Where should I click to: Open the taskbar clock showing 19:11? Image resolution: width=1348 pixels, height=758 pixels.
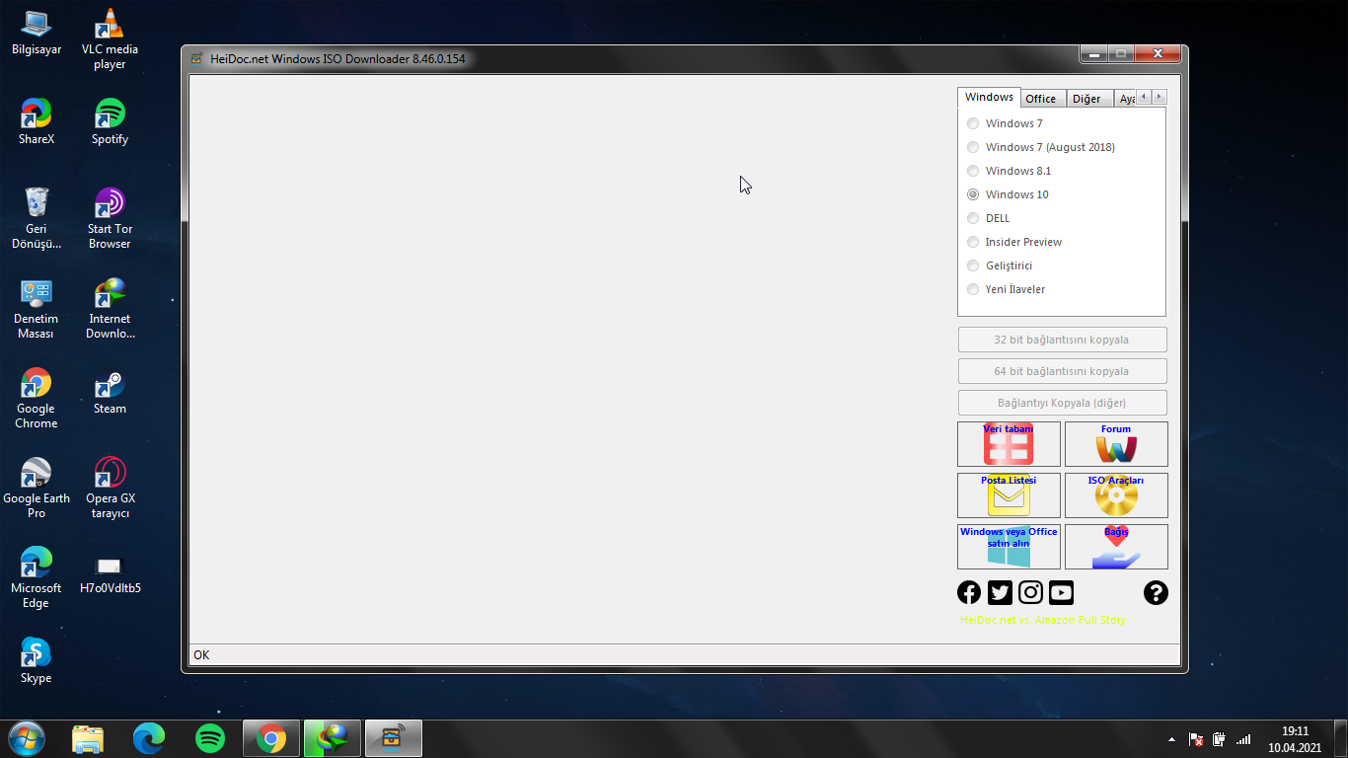click(1295, 739)
